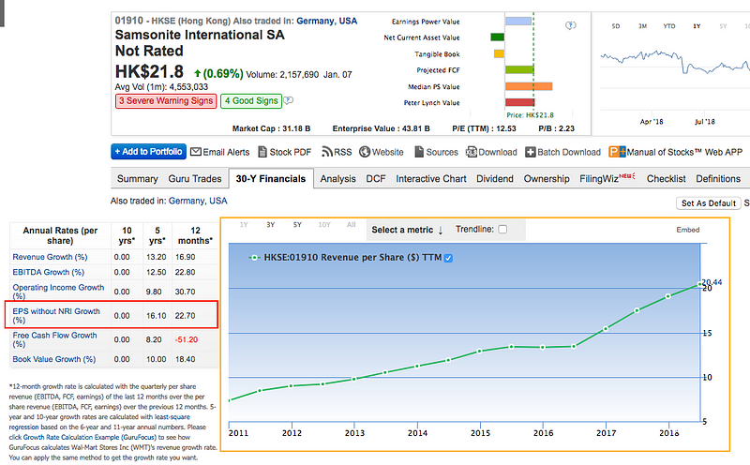Enable the Trendline checkbox
This screenshot has width=750, height=465.
point(502,229)
